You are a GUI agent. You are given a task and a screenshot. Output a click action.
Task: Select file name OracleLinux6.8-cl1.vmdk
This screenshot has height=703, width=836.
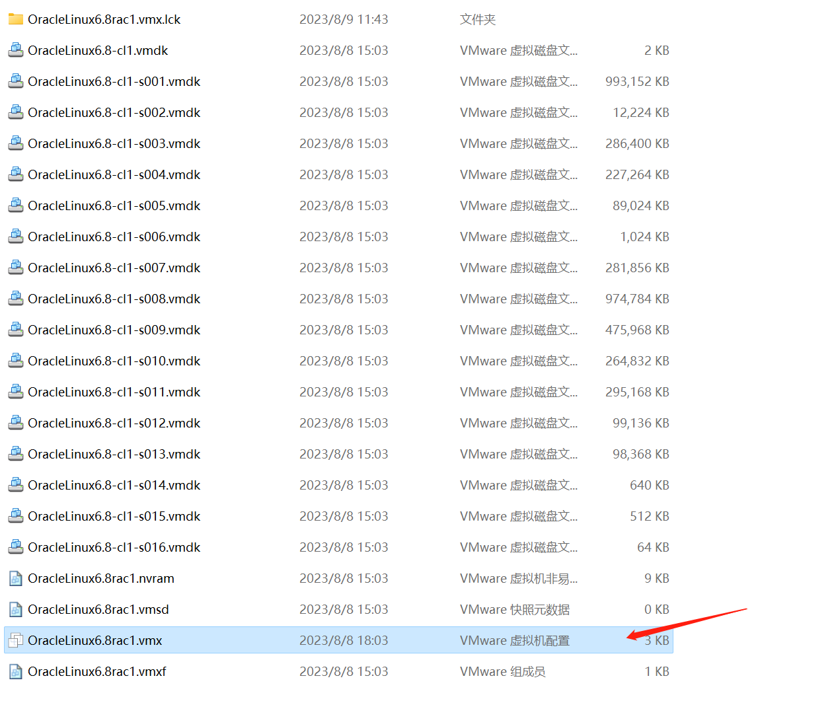pyautogui.click(x=98, y=50)
